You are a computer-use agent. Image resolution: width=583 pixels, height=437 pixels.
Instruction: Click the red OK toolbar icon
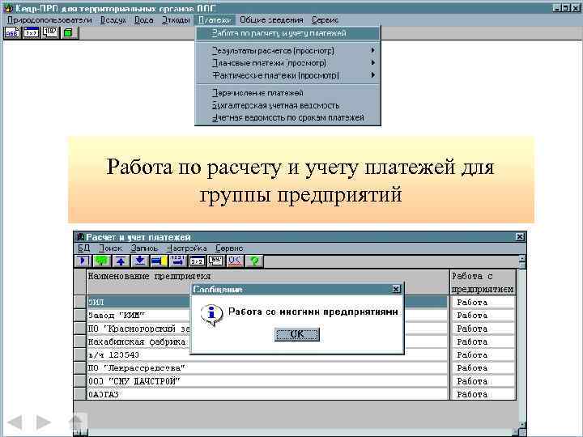235,261
